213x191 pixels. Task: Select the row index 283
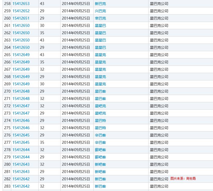pyautogui.click(x=7, y=186)
